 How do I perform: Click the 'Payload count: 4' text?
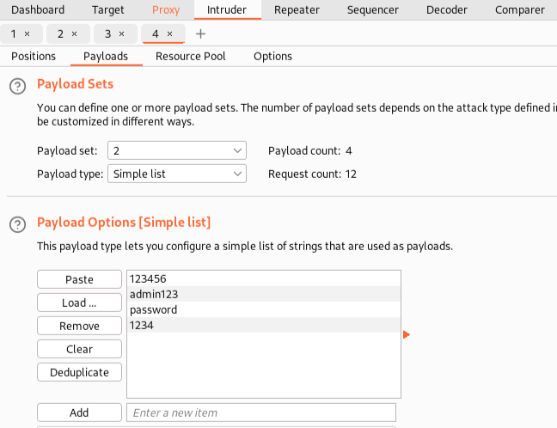(310, 151)
